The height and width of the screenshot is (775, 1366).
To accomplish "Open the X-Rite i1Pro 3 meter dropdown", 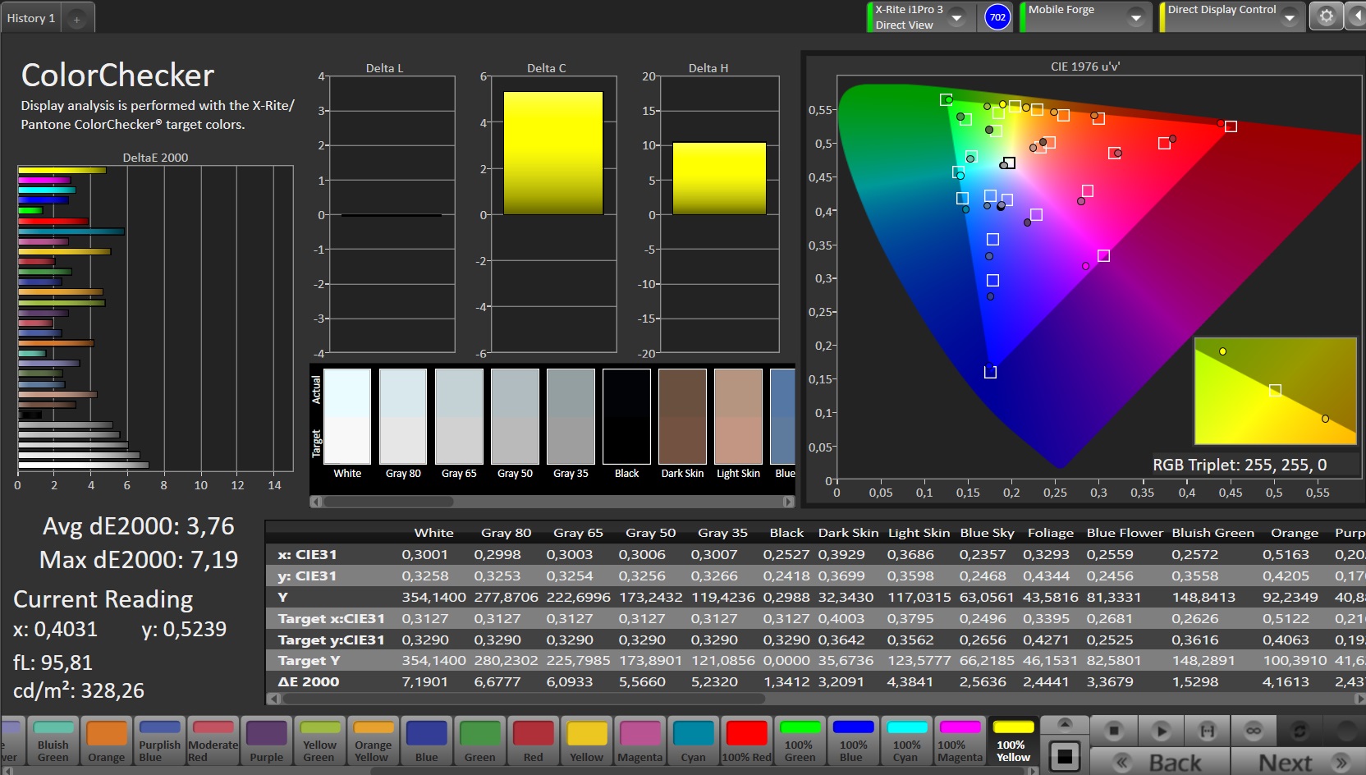I will coord(956,17).
